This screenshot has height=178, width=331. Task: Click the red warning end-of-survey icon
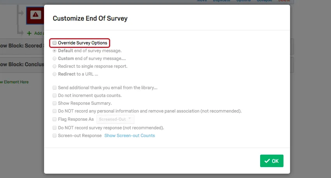tap(35, 15)
